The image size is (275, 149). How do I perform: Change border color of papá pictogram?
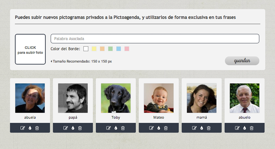click(73, 128)
